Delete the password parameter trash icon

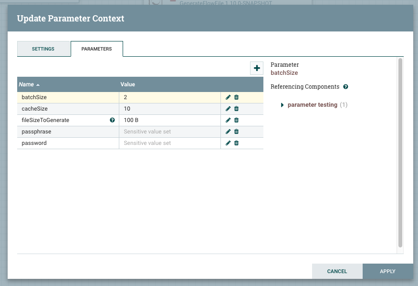point(237,143)
